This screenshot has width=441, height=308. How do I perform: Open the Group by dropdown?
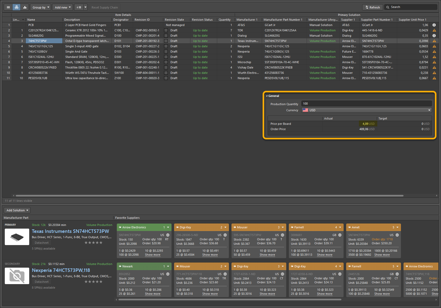click(x=40, y=7)
